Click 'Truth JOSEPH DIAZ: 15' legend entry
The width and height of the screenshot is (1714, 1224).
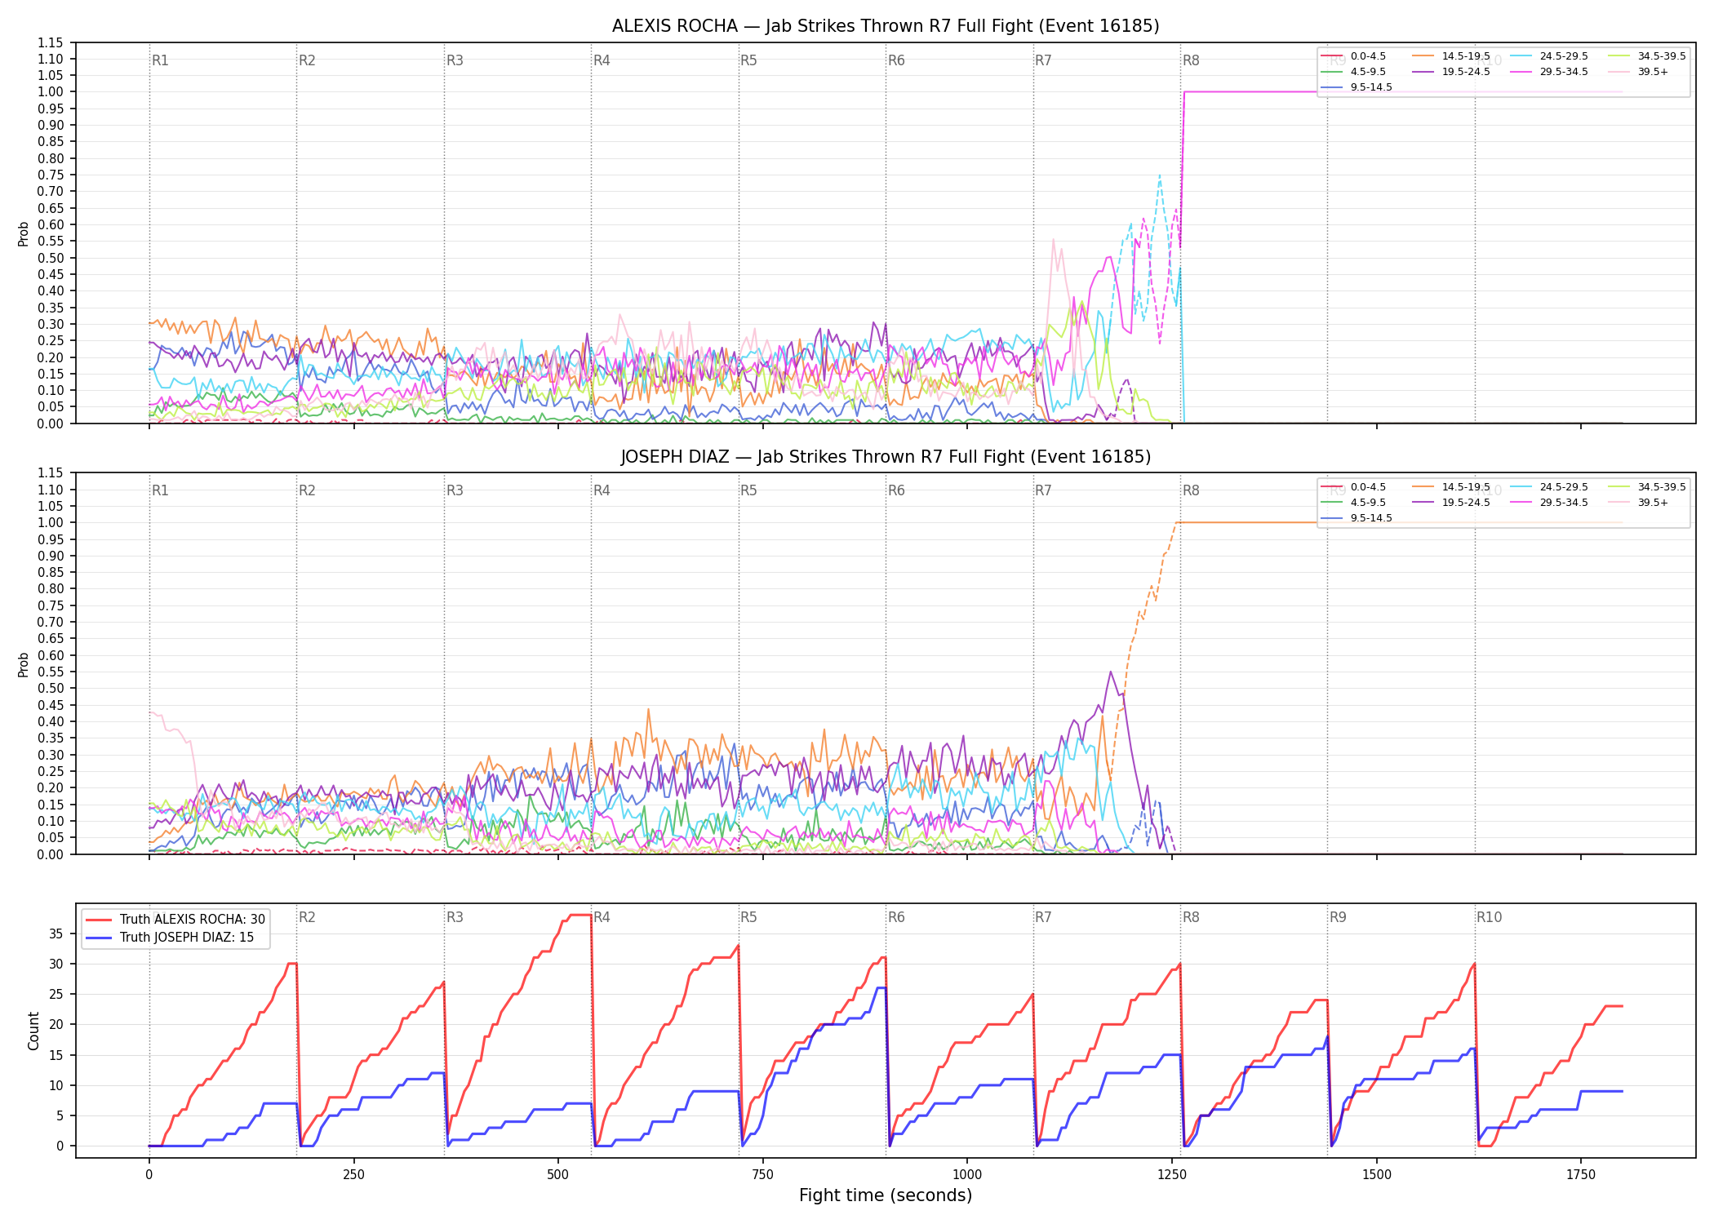[170, 938]
